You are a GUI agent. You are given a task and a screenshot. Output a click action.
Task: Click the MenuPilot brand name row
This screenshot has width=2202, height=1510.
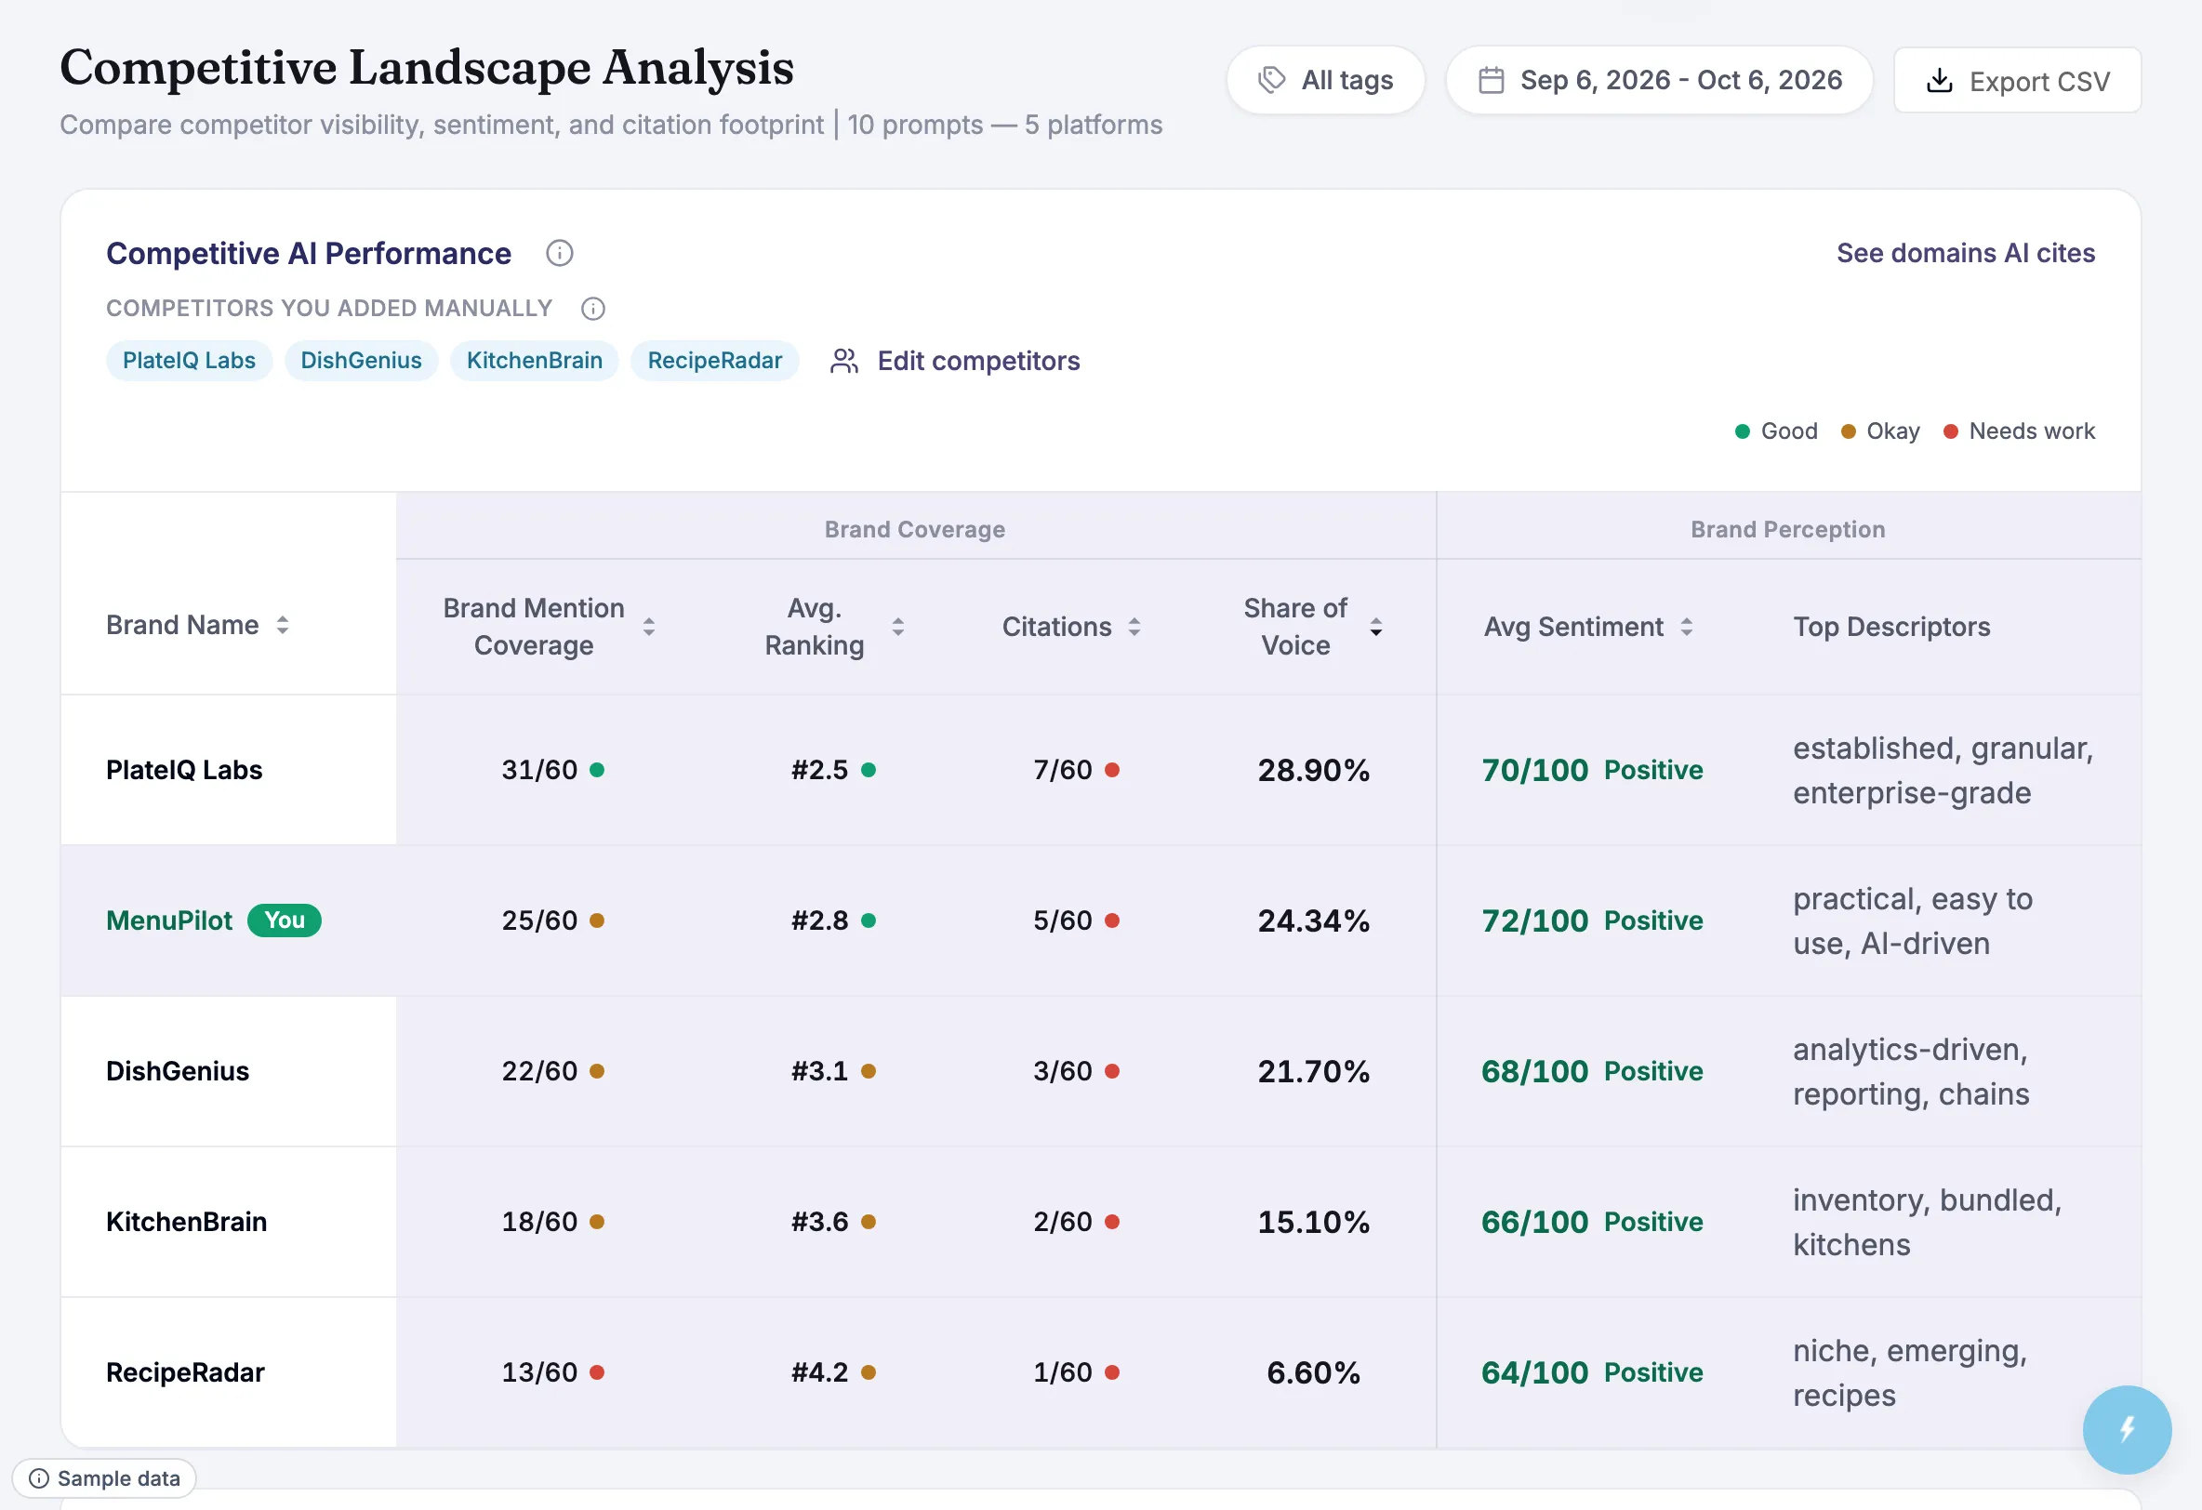coord(168,920)
